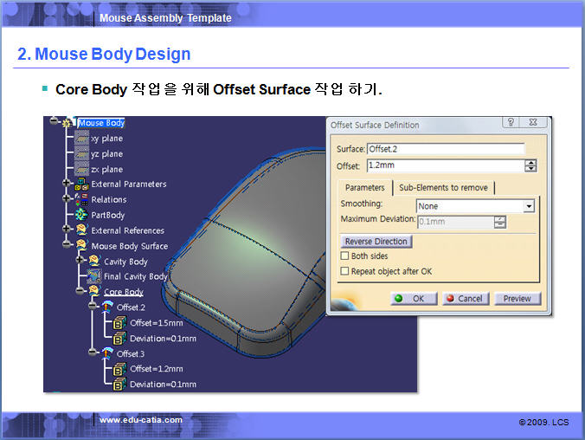Switch to Sub-Elements to remove tab
585x440 pixels.
pos(443,187)
